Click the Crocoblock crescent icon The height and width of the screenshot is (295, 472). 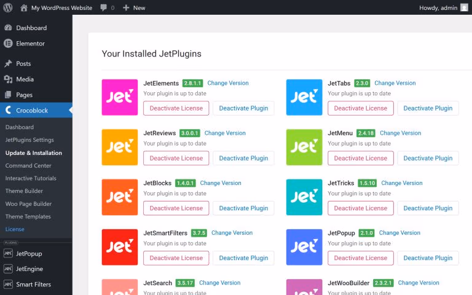coord(9,110)
